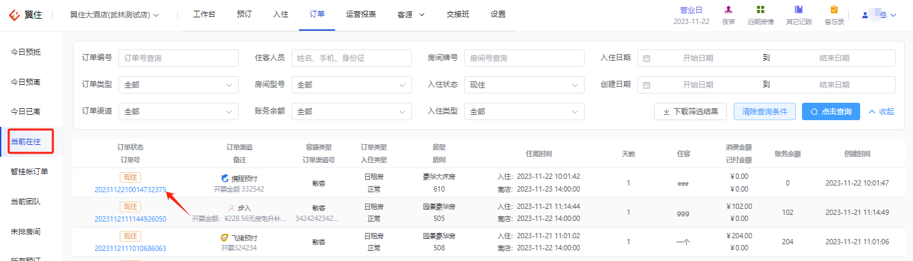Click the 下载筛选结果 button
The height and width of the screenshot is (261, 913).
[690, 111]
